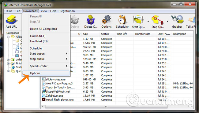Image resolution: width=199 pixels, height=113 pixels.
Task: Open Options via the gears toolbar icon
Action: tap(106, 20)
